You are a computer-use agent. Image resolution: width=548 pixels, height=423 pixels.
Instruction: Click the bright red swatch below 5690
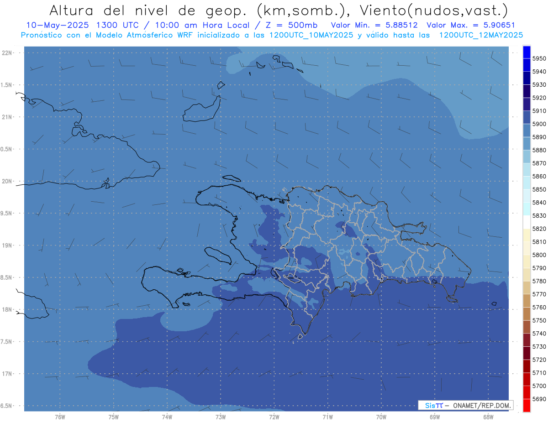click(x=526, y=405)
